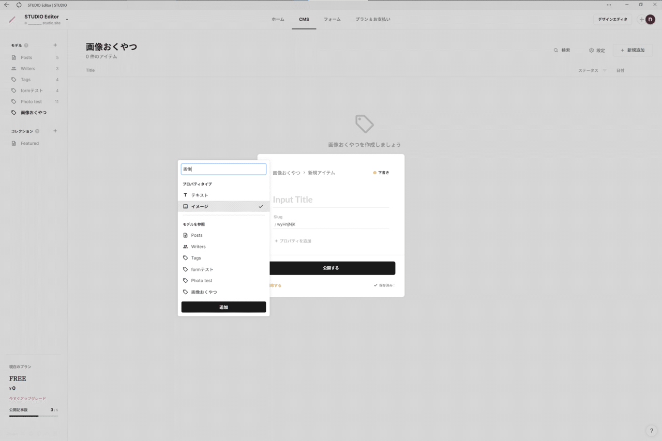Click the 今すぐアップグレード link
The image size is (662, 441).
coord(27,399)
